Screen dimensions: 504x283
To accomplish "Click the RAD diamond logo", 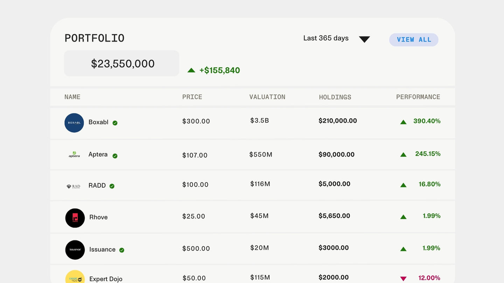I will (x=73, y=186).
